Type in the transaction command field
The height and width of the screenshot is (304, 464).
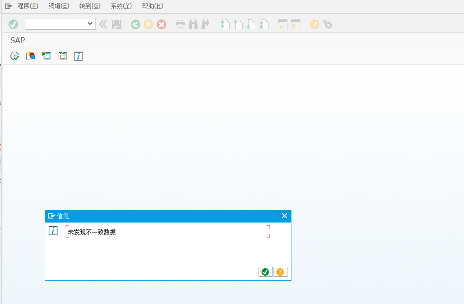tap(56, 23)
